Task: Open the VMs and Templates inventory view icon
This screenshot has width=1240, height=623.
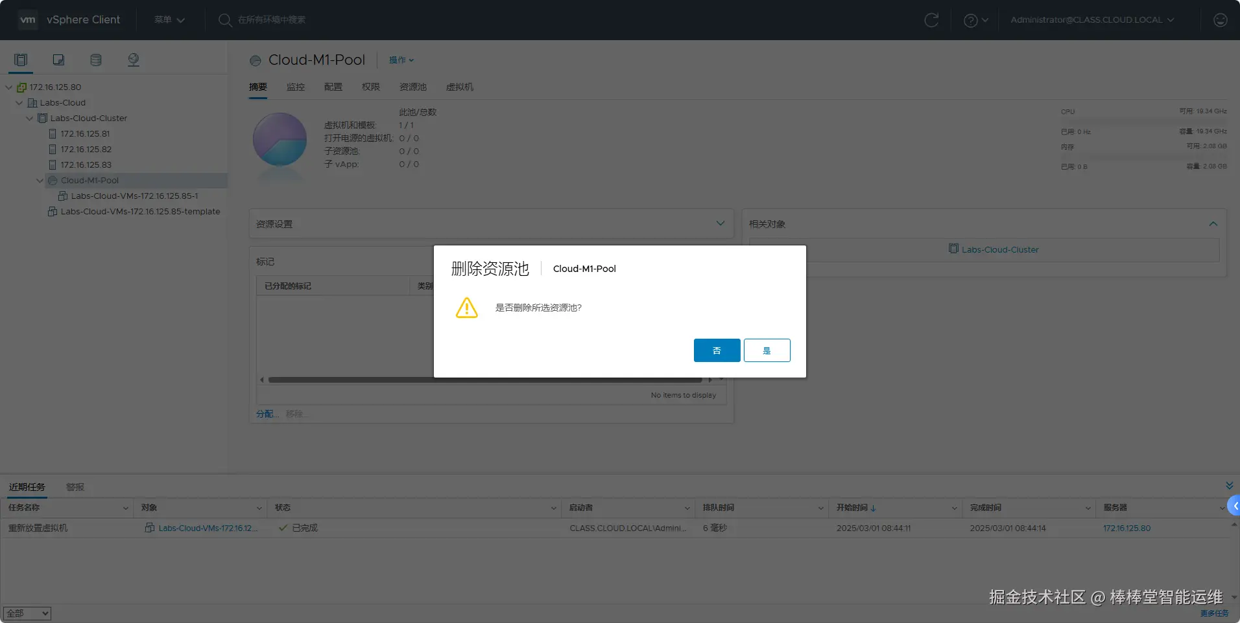Action: [x=58, y=60]
